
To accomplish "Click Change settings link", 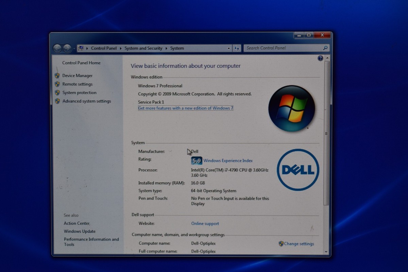I will coord(299,244).
